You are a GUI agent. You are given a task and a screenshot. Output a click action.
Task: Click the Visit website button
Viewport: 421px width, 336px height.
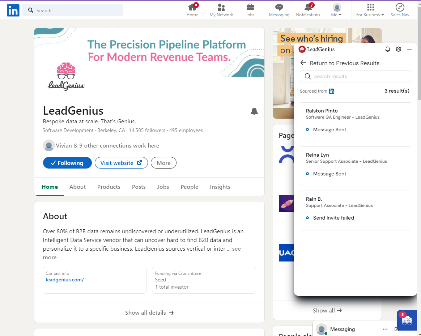coord(121,163)
